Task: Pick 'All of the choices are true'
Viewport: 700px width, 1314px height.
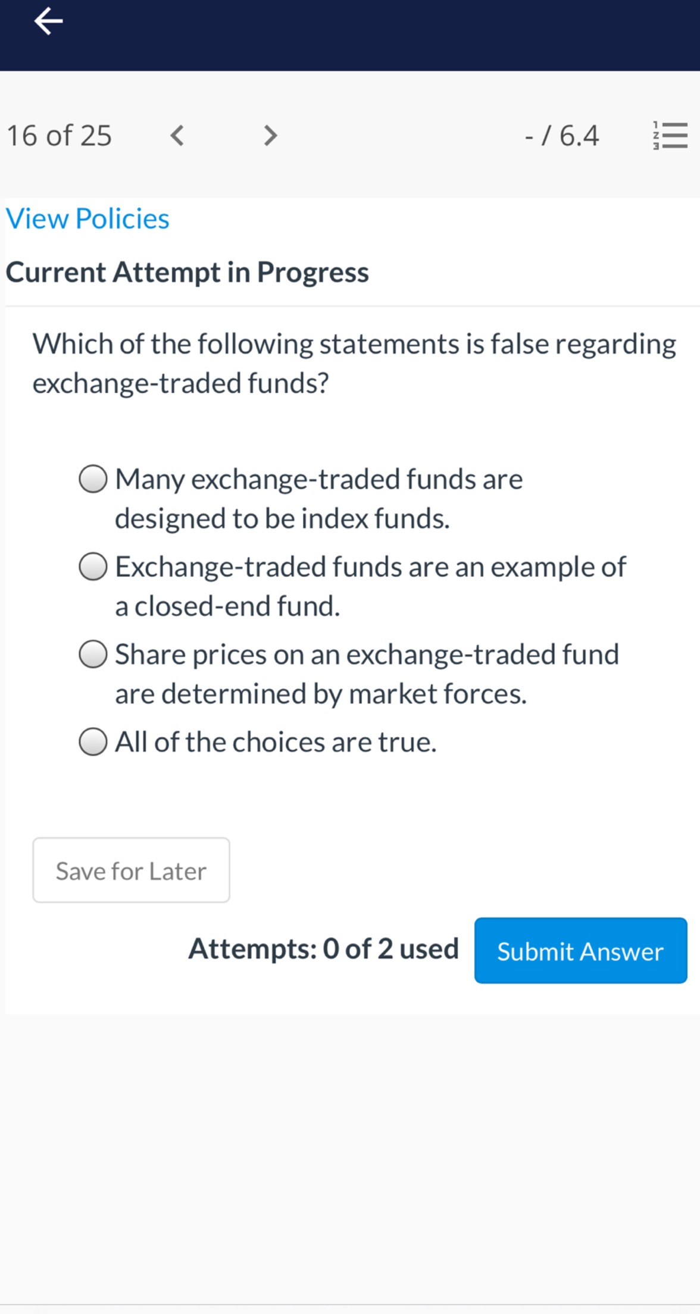Action: (93, 742)
